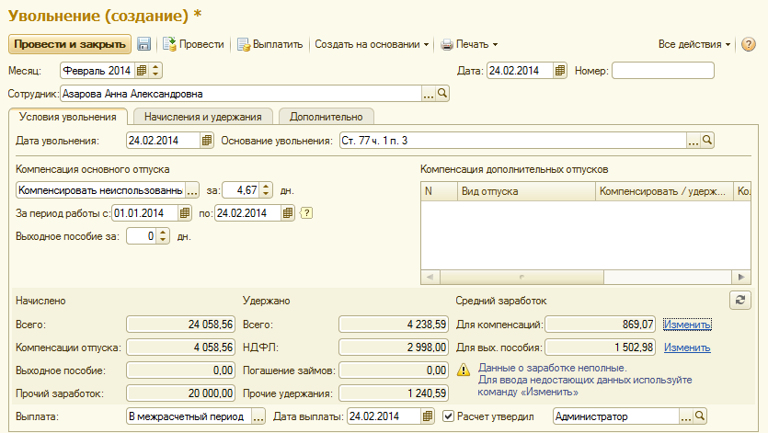Click the magnifier icon beside Основание увольнения
Screen dimensions: 768x433
tap(707, 141)
